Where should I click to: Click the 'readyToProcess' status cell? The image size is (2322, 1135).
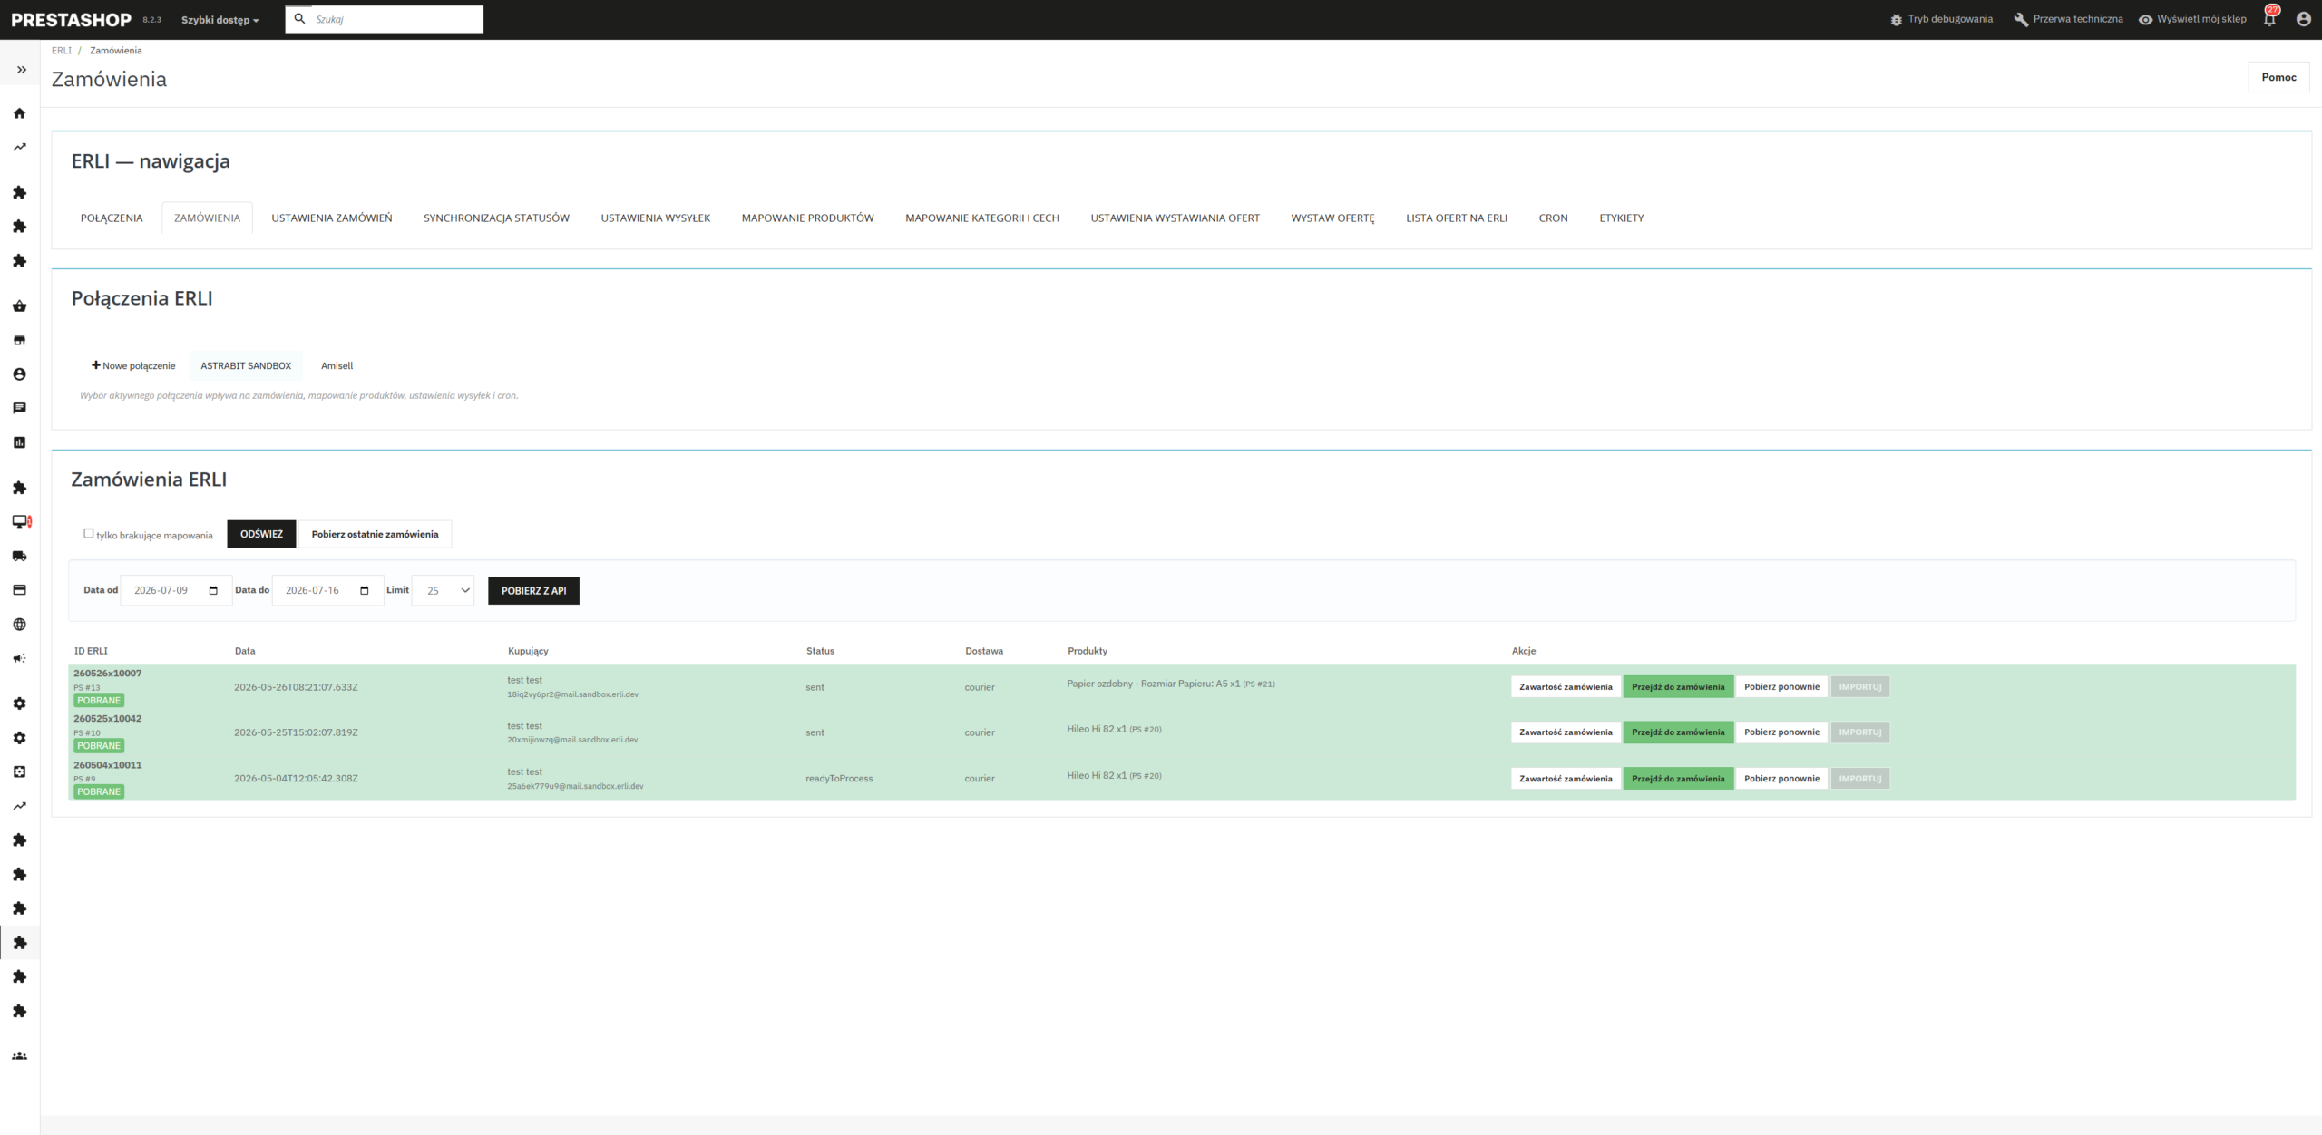(x=839, y=779)
